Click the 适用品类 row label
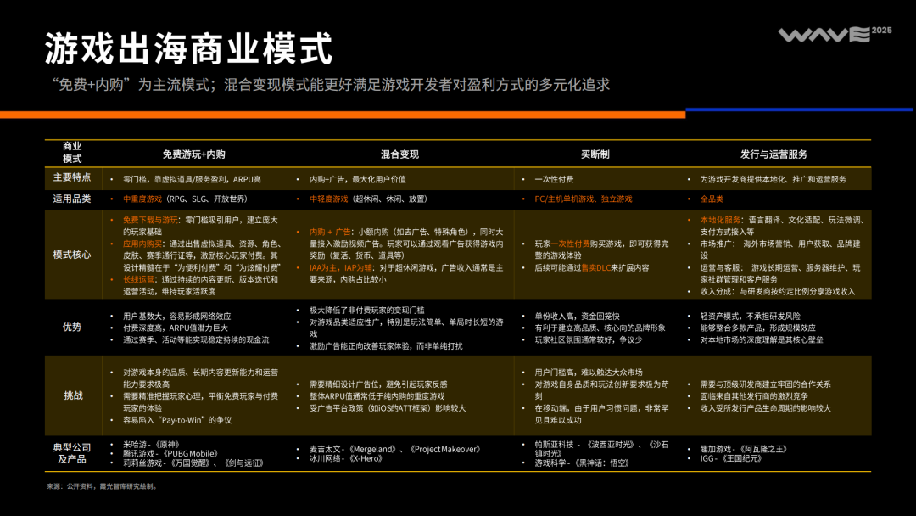Screen dimensions: 916x516 coord(71,199)
